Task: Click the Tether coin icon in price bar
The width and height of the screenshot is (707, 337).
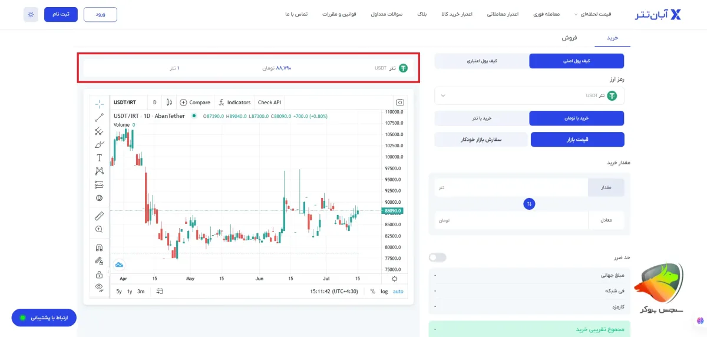Action: [404, 68]
